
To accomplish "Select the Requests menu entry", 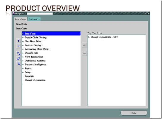I will tap(29, 76).
